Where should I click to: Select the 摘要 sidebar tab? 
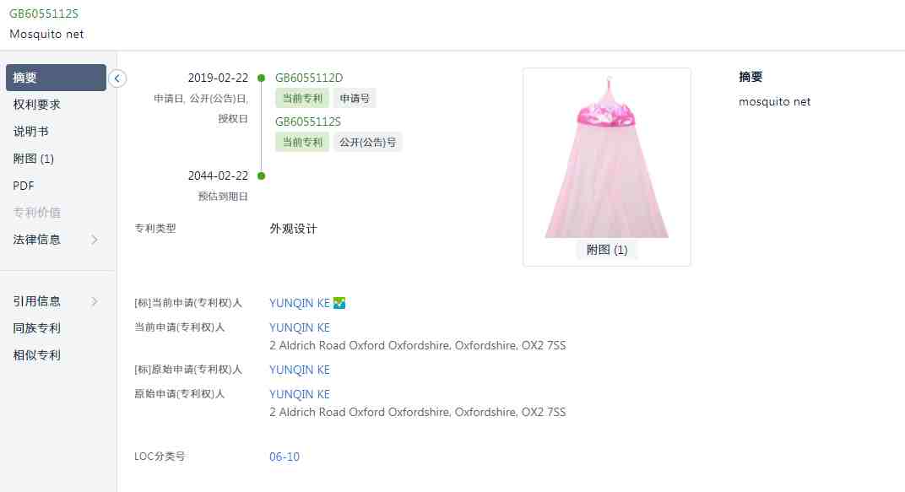56,78
